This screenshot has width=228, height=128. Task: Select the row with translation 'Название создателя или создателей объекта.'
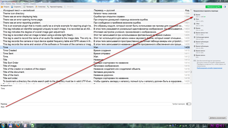(95, 69)
